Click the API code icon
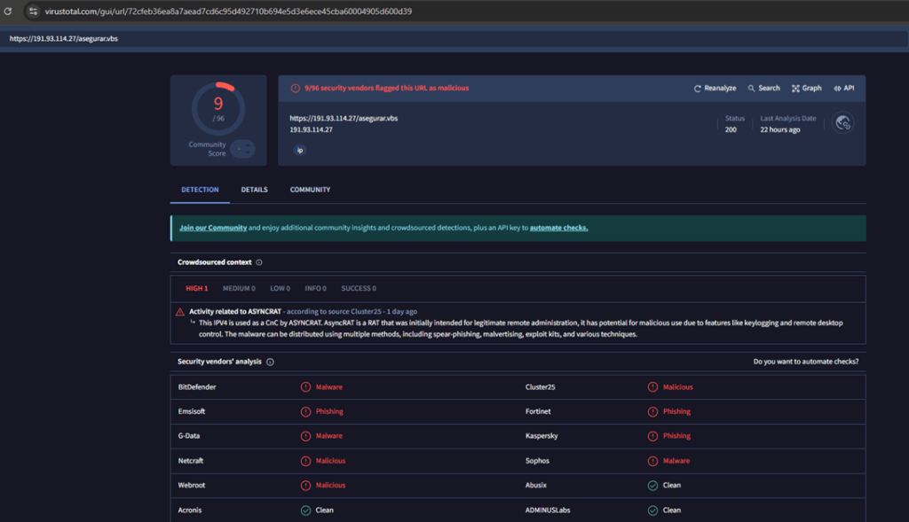Screen dimensions: 909x522 837,89
